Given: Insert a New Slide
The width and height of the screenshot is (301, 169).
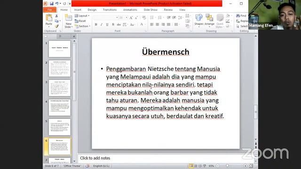Looking at the screenshot, I should pos(68,21).
